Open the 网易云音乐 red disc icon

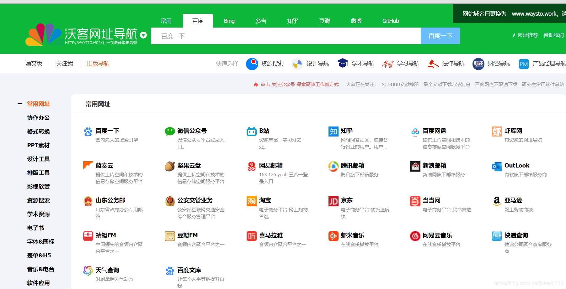[415, 236]
